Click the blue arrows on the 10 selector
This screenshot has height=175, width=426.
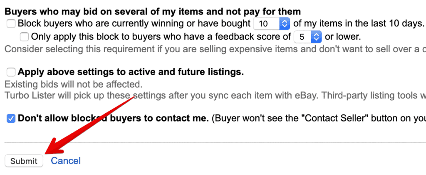[285, 24]
